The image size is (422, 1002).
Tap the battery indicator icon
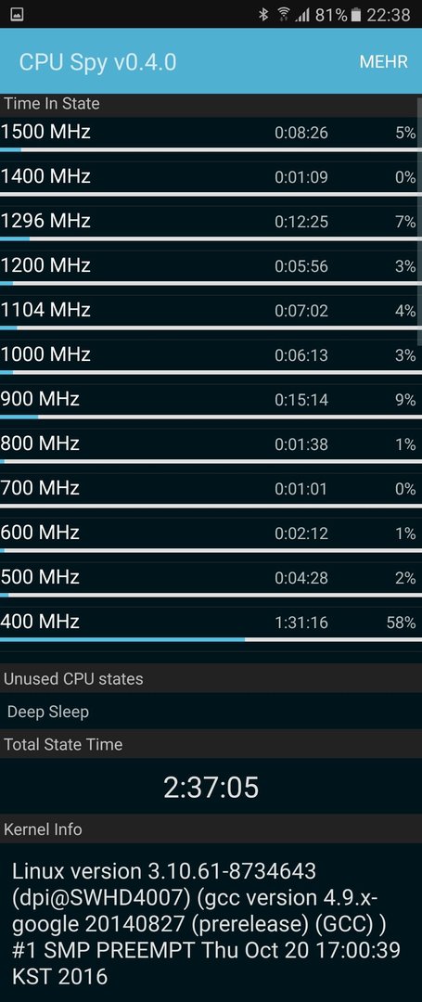tap(356, 14)
